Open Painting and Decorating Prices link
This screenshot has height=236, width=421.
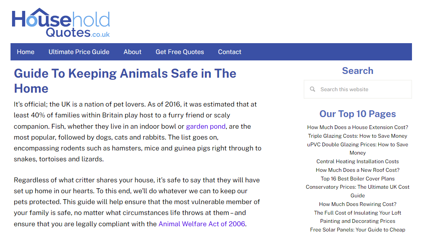tap(357, 221)
